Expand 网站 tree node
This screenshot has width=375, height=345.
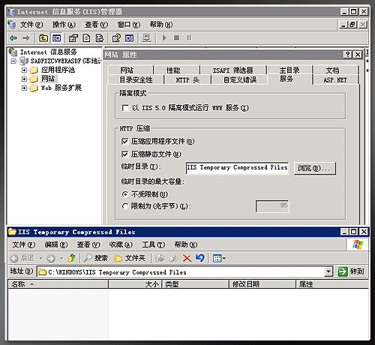pyautogui.click(x=24, y=79)
